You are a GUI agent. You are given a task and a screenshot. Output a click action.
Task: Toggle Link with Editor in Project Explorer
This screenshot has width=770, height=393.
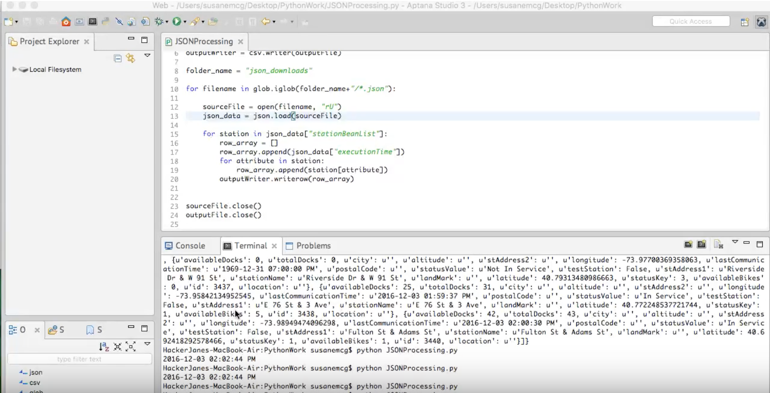click(131, 58)
